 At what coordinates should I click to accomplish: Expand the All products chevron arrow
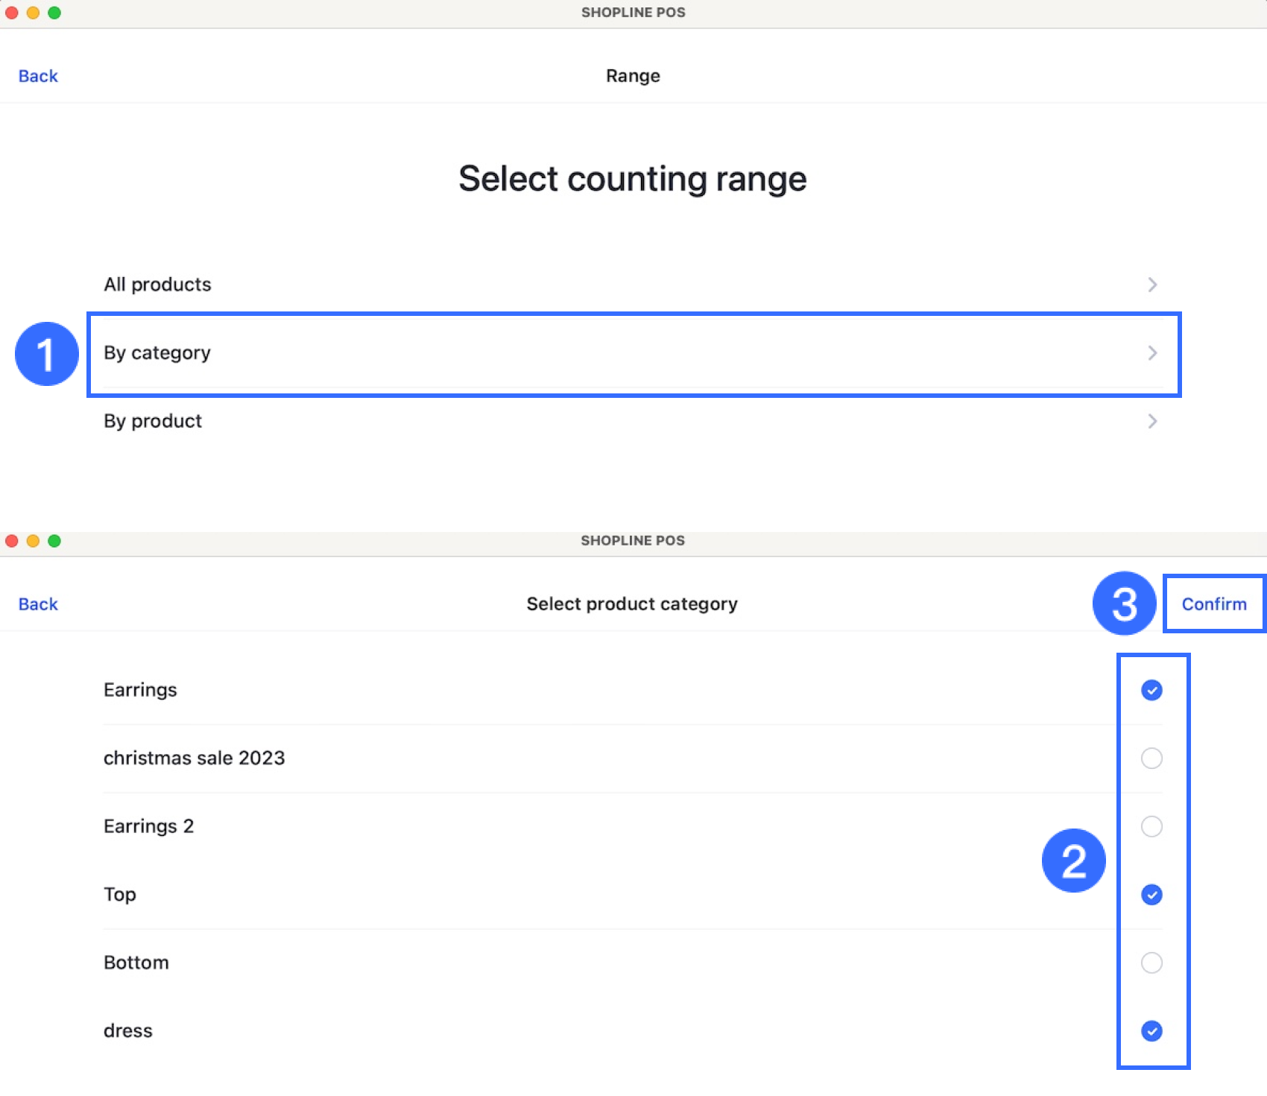point(1152,285)
